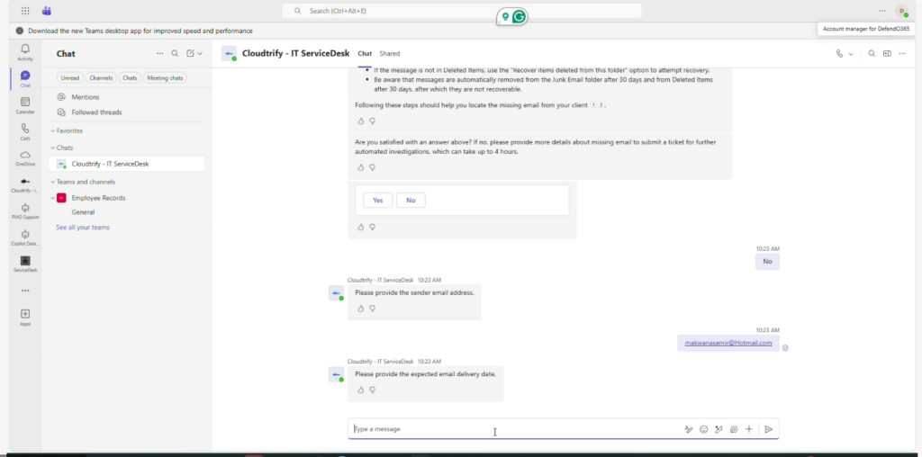Open the Apps store icon in sidebar
The image size is (922, 457).
(x=25, y=316)
